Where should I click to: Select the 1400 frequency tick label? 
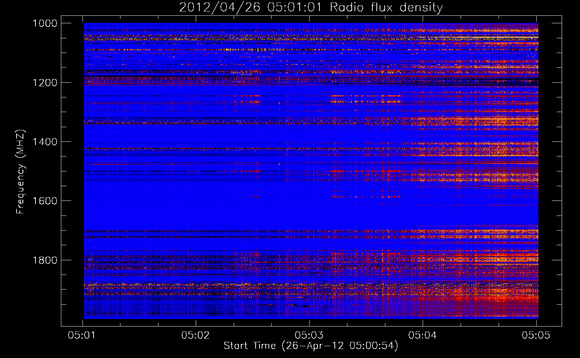click(45, 142)
